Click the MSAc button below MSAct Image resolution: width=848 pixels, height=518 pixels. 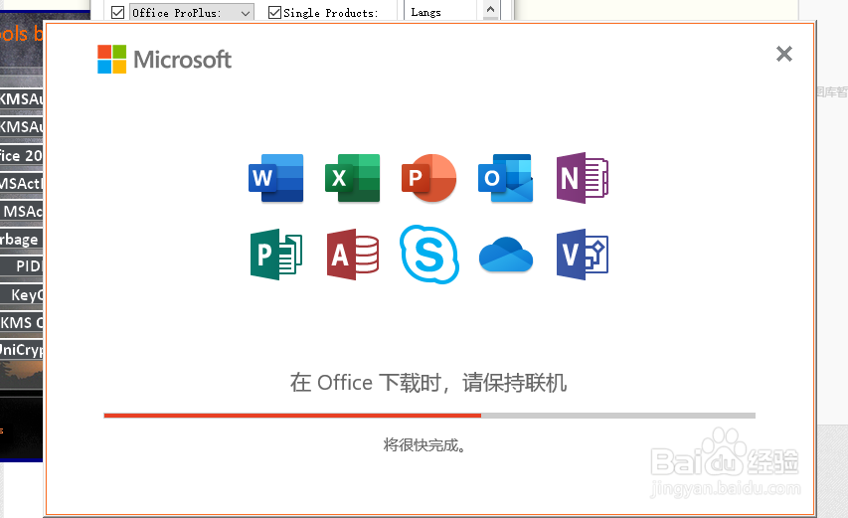pos(22,211)
